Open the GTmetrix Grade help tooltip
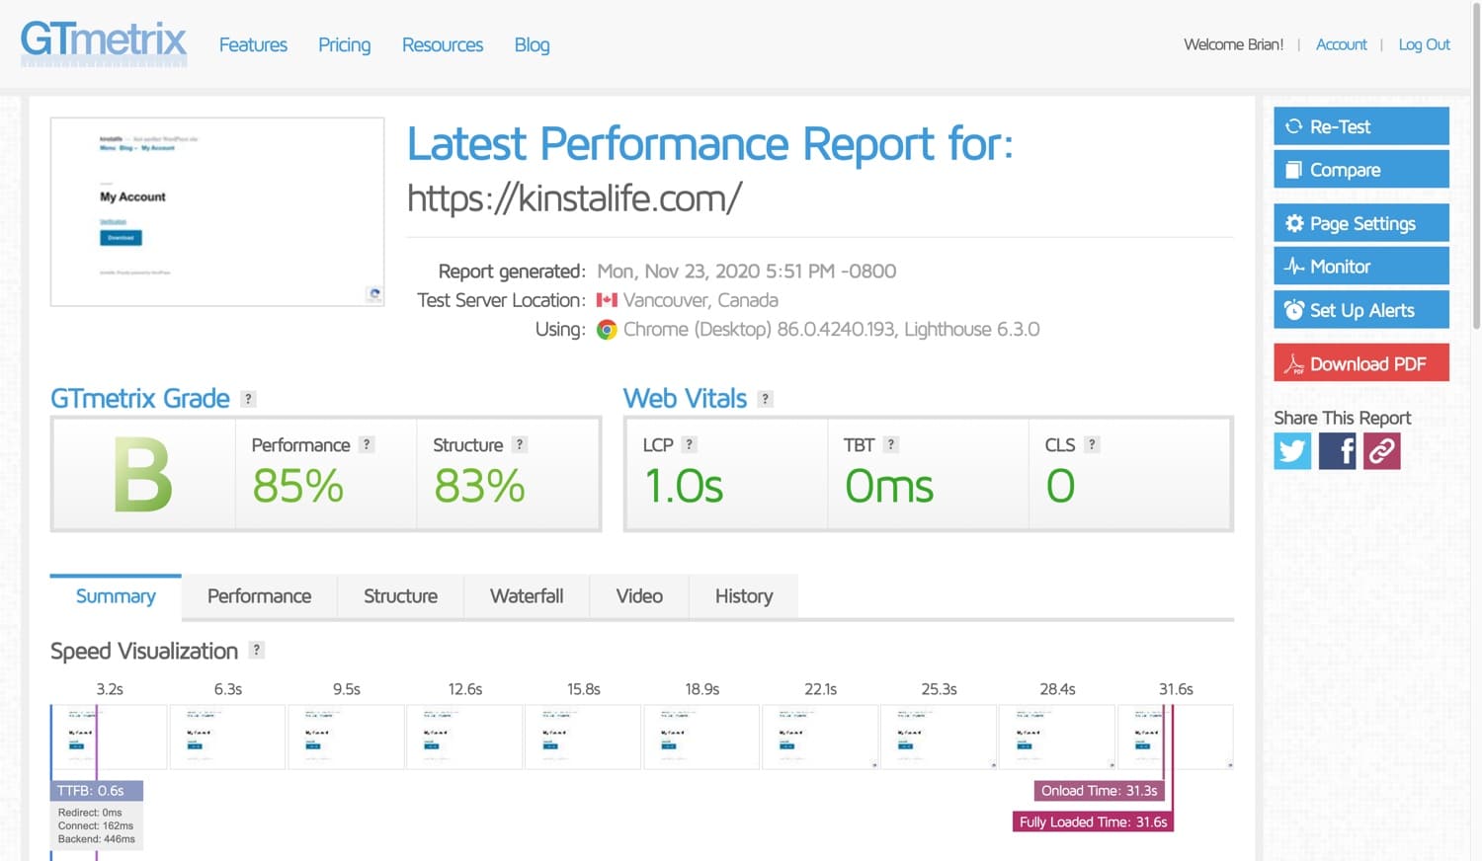This screenshot has height=861, width=1482. click(x=248, y=398)
